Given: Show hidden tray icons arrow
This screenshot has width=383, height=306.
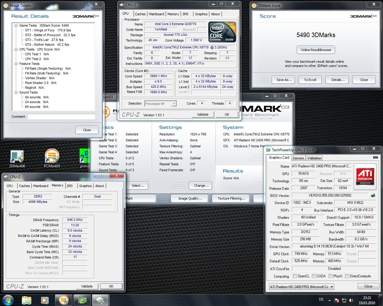Looking at the screenshot, I should (330, 300).
